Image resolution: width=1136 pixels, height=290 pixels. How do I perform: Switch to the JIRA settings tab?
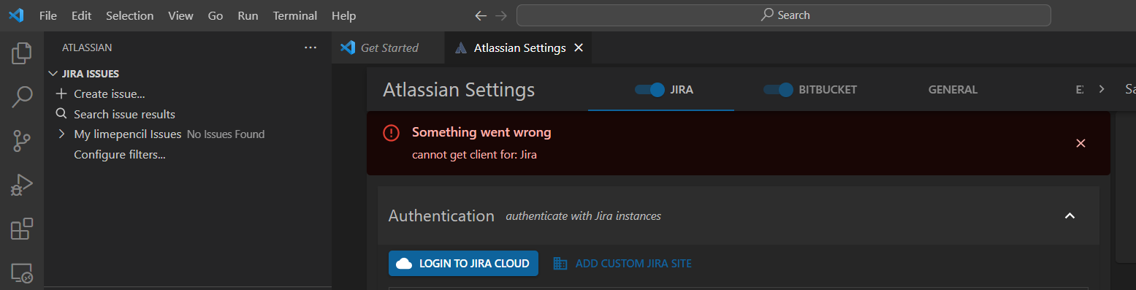(x=661, y=90)
